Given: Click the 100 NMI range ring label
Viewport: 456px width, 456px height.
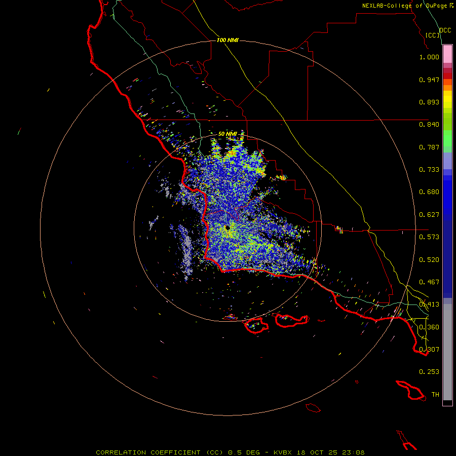Looking at the screenshot, I should tap(227, 40).
